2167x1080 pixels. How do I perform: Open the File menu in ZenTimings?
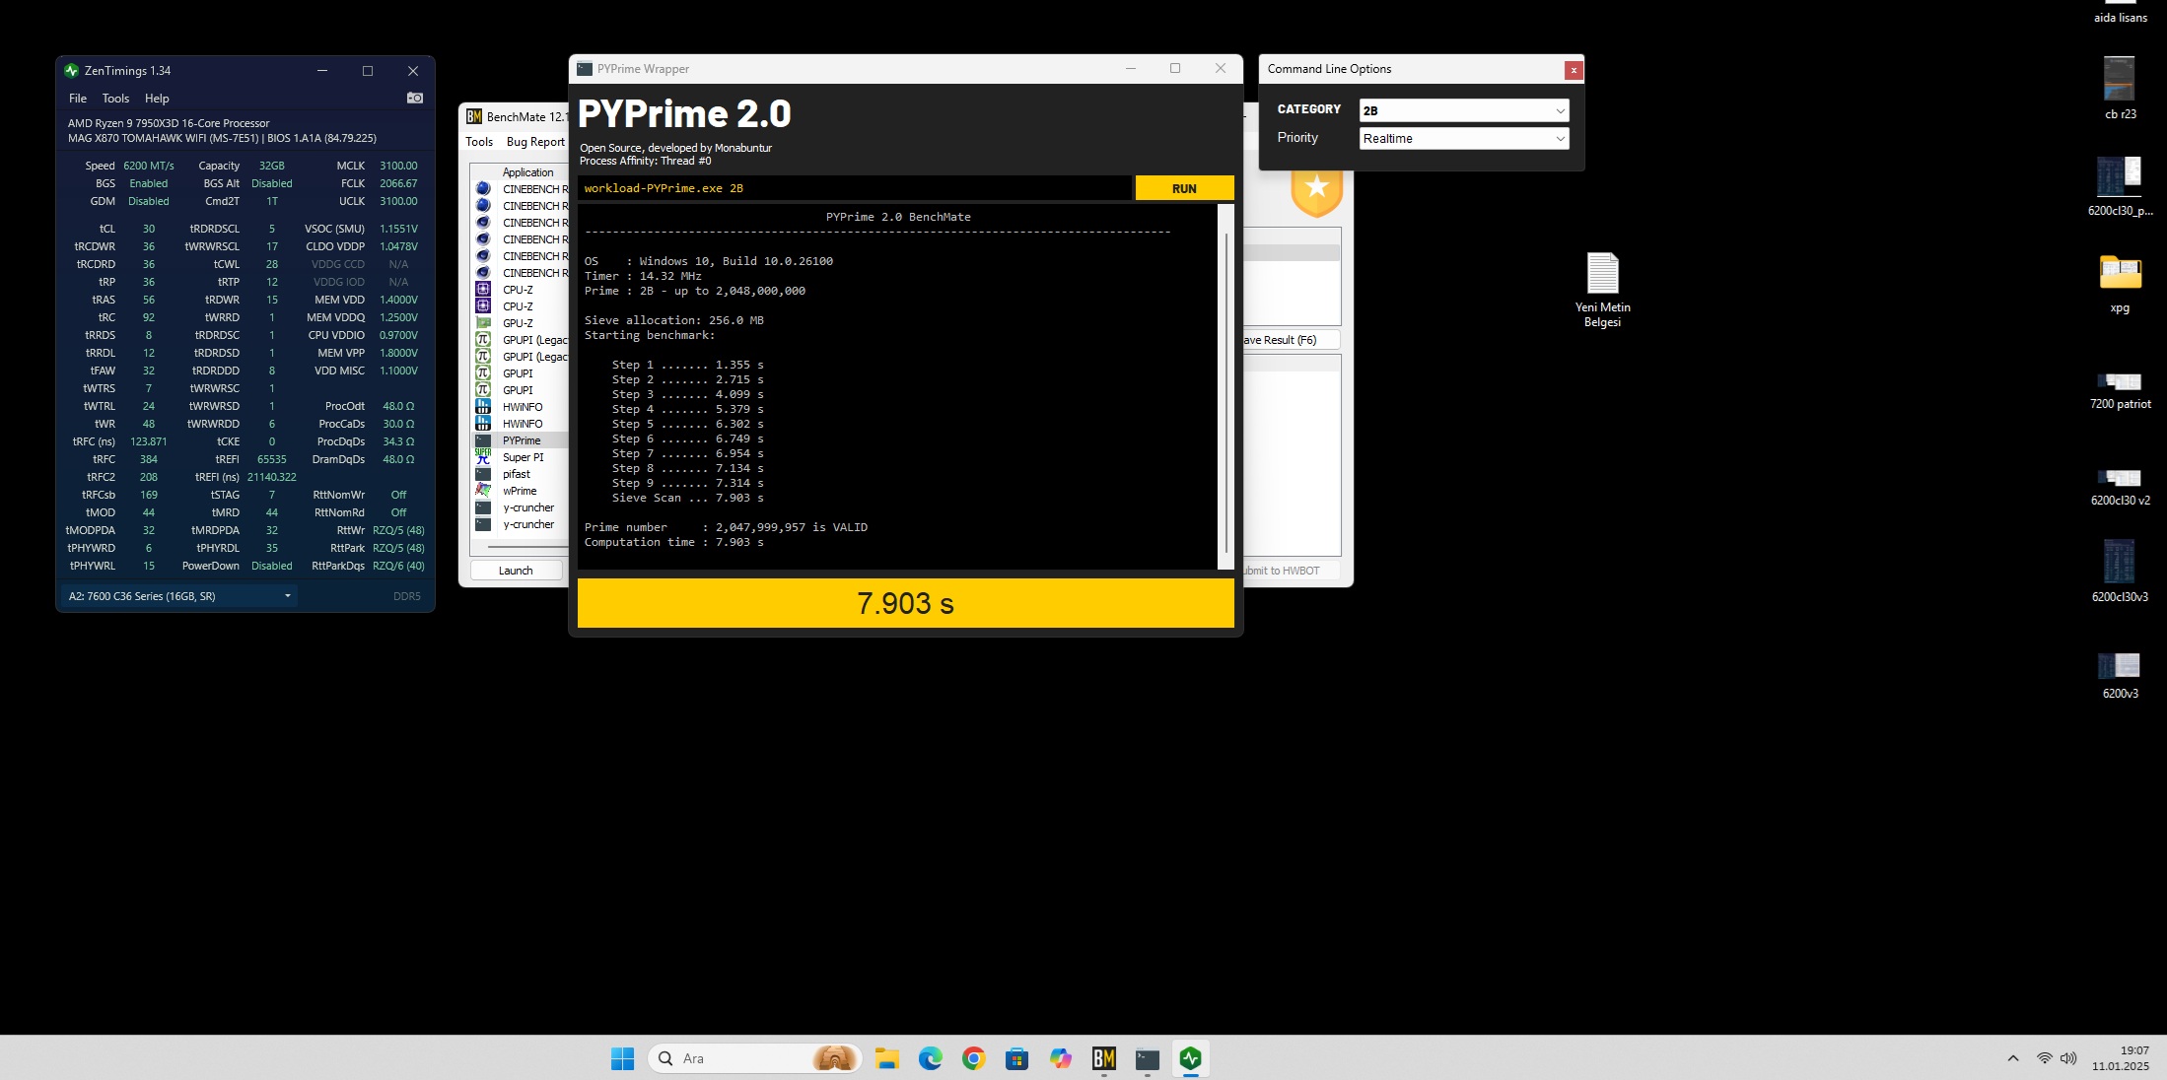[78, 99]
